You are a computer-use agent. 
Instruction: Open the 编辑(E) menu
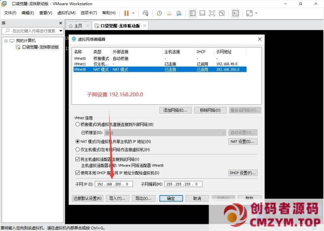tap(28, 13)
